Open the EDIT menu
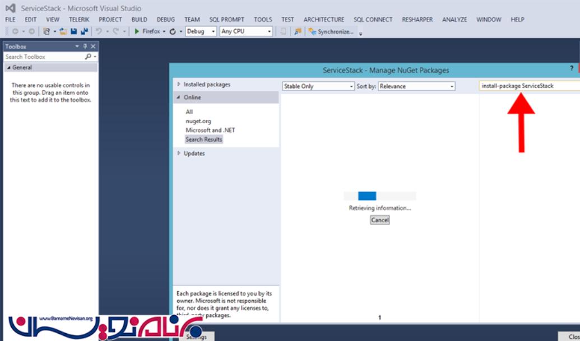The height and width of the screenshot is (341, 580). click(31, 19)
